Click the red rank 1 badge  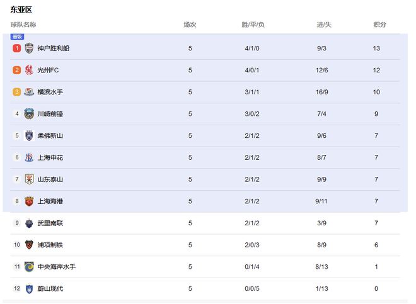point(17,48)
